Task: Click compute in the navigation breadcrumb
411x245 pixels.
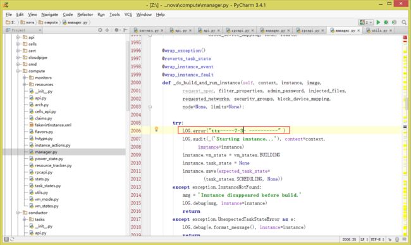Action: coord(48,23)
